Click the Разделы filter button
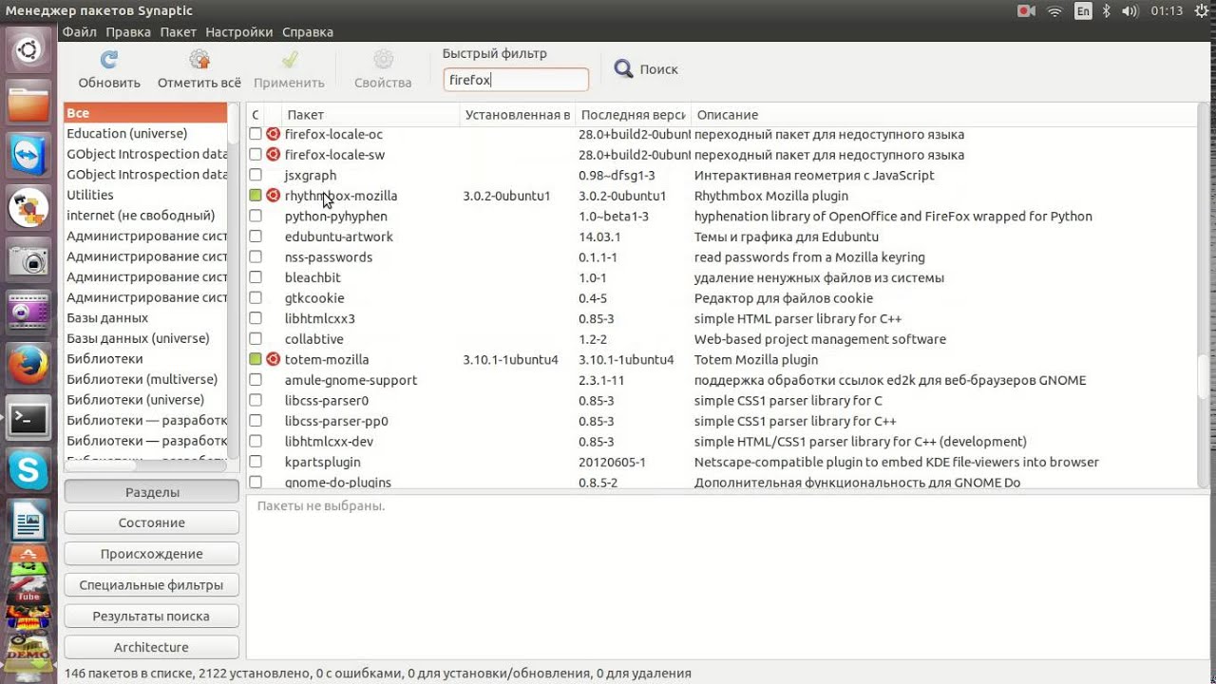The height and width of the screenshot is (684, 1216). [x=152, y=492]
